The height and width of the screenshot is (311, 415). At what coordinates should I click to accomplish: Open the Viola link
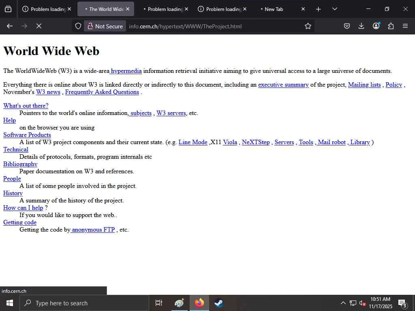pos(230,142)
